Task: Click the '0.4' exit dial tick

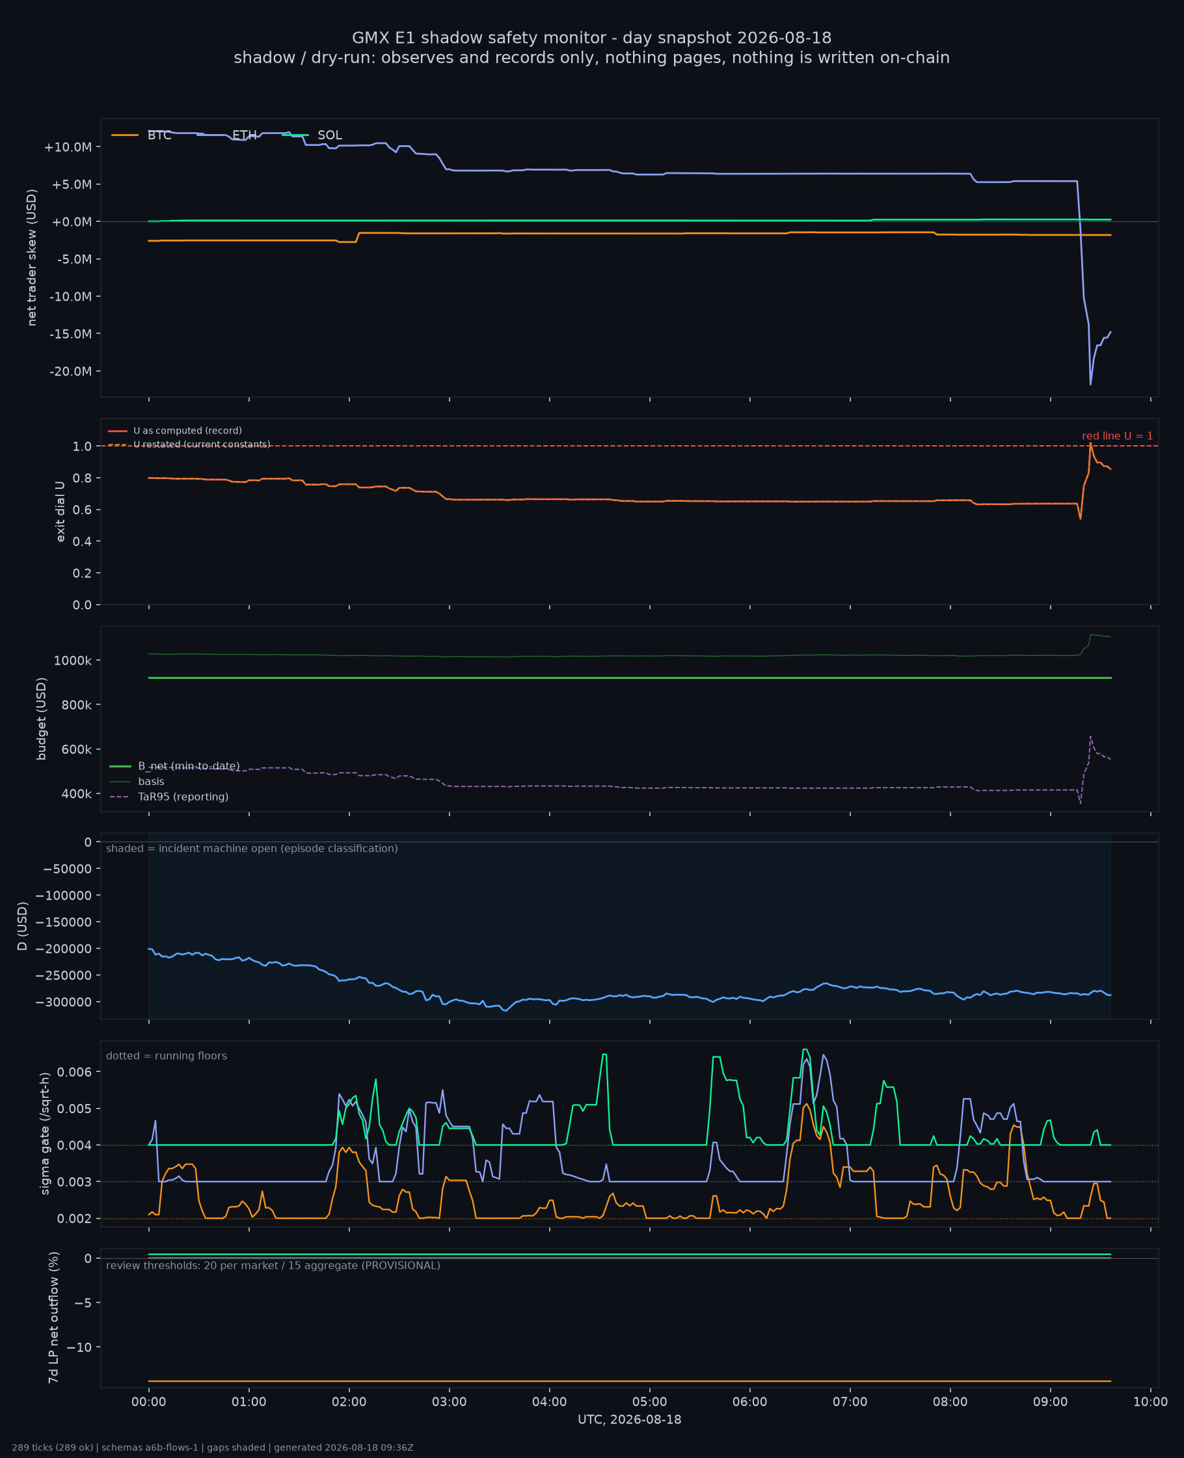Action: (x=83, y=542)
